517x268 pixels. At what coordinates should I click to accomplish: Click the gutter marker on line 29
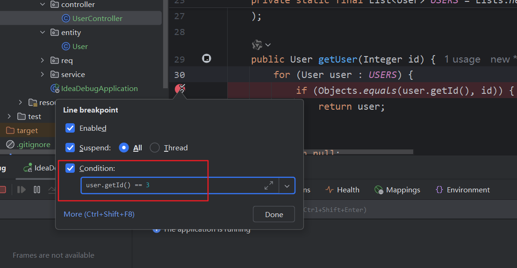(206, 58)
